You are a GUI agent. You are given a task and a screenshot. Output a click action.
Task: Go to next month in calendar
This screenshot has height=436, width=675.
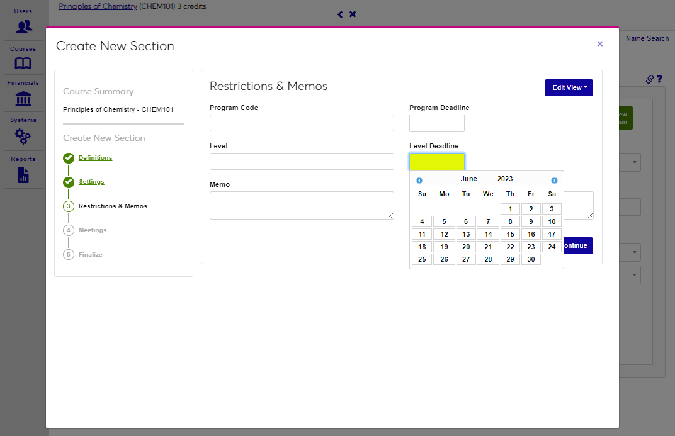[554, 181]
